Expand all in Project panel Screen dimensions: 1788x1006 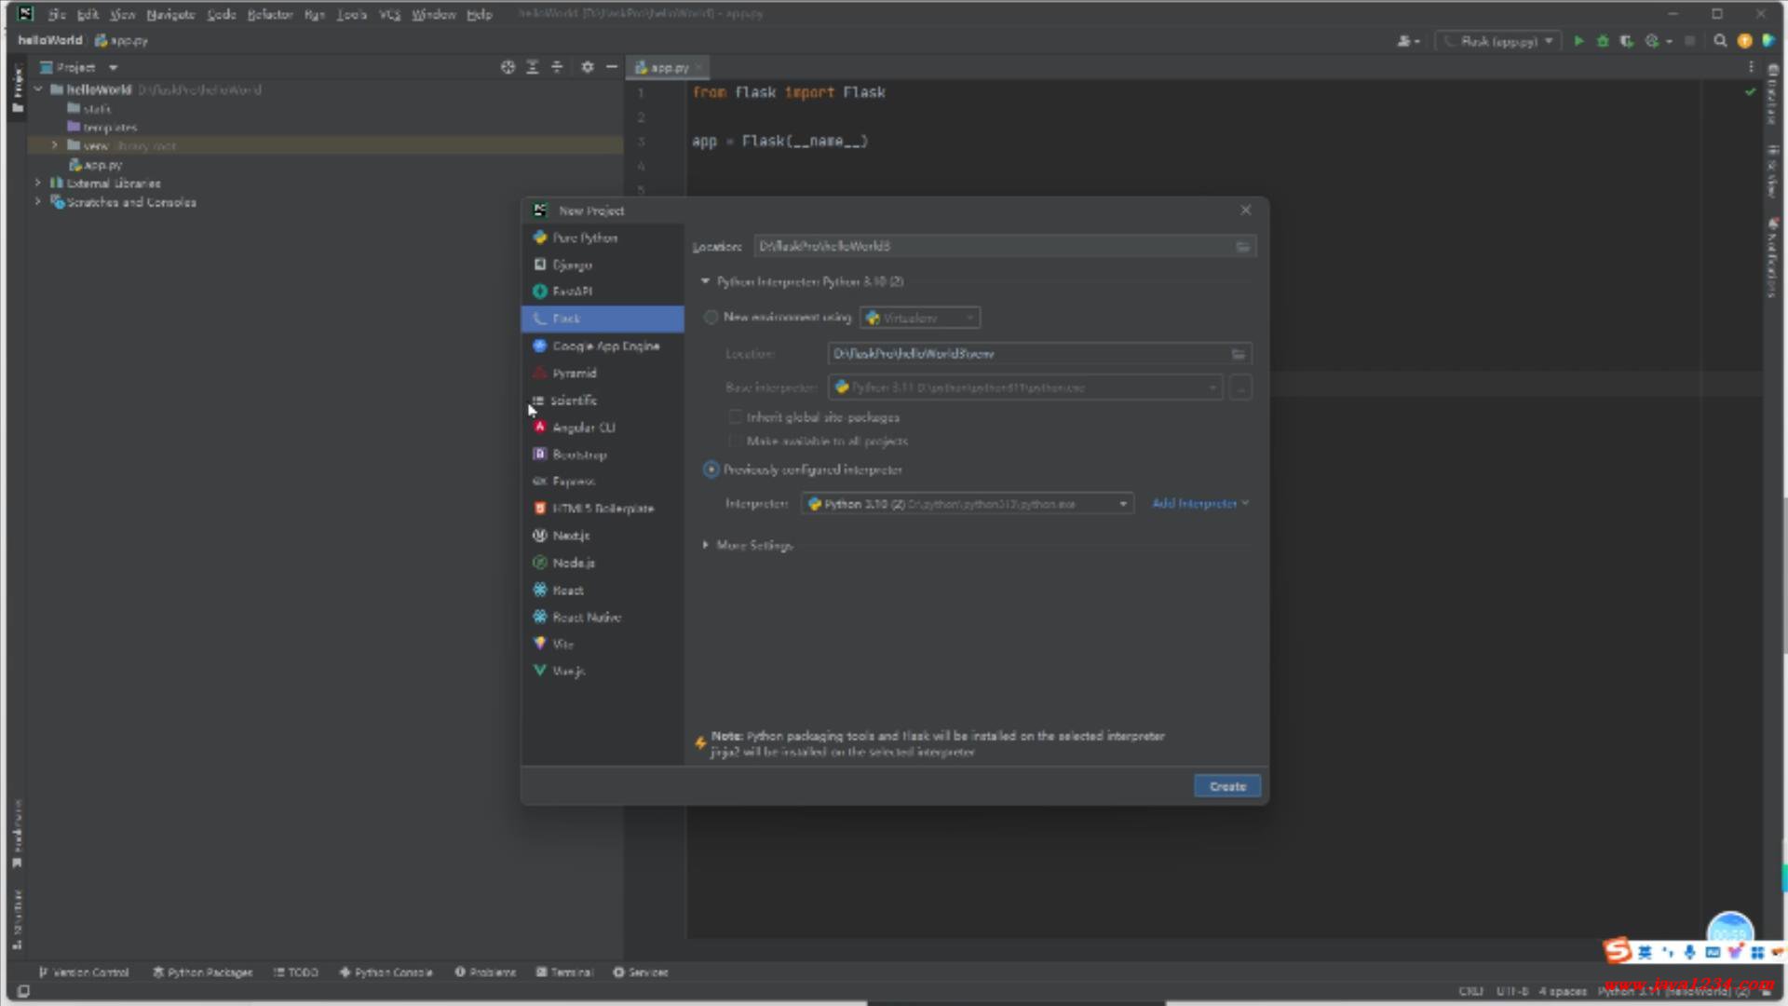(533, 67)
